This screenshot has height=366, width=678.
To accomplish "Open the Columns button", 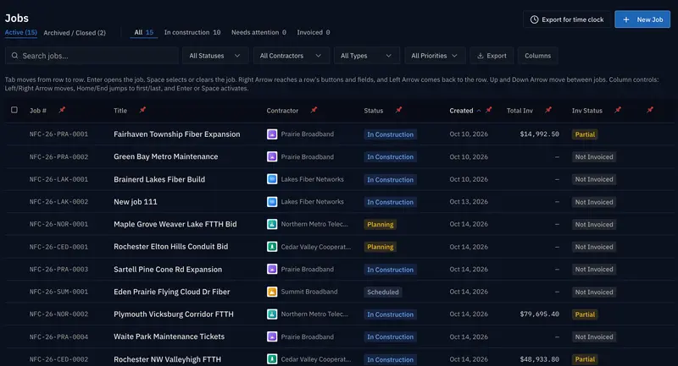I will (x=537, y=56).
